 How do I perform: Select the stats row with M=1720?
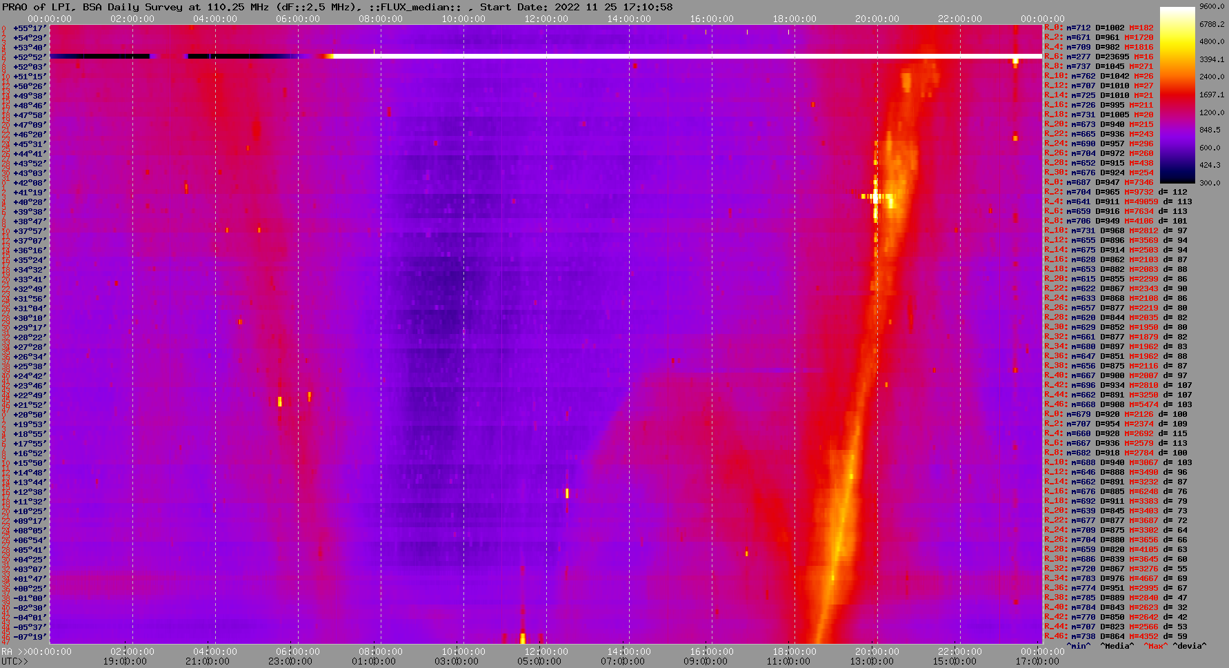[x=1099, y=37]
